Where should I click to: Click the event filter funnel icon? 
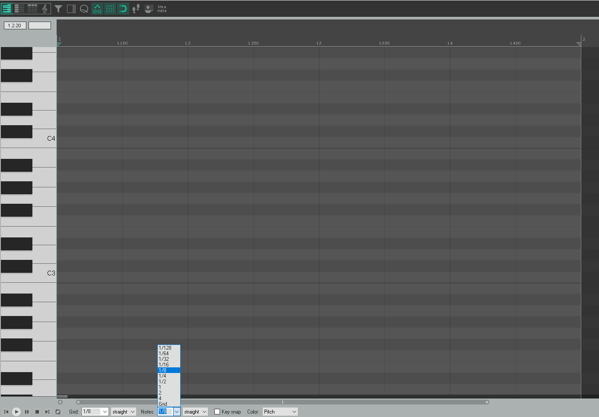(59, 8)
